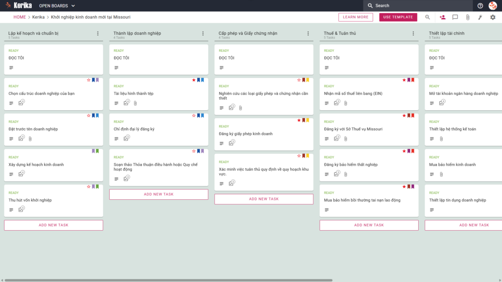Open attachment icon on 'Tài liệu hình thành tệp'
The image size is (502, 282).
(x=135, y=103)
